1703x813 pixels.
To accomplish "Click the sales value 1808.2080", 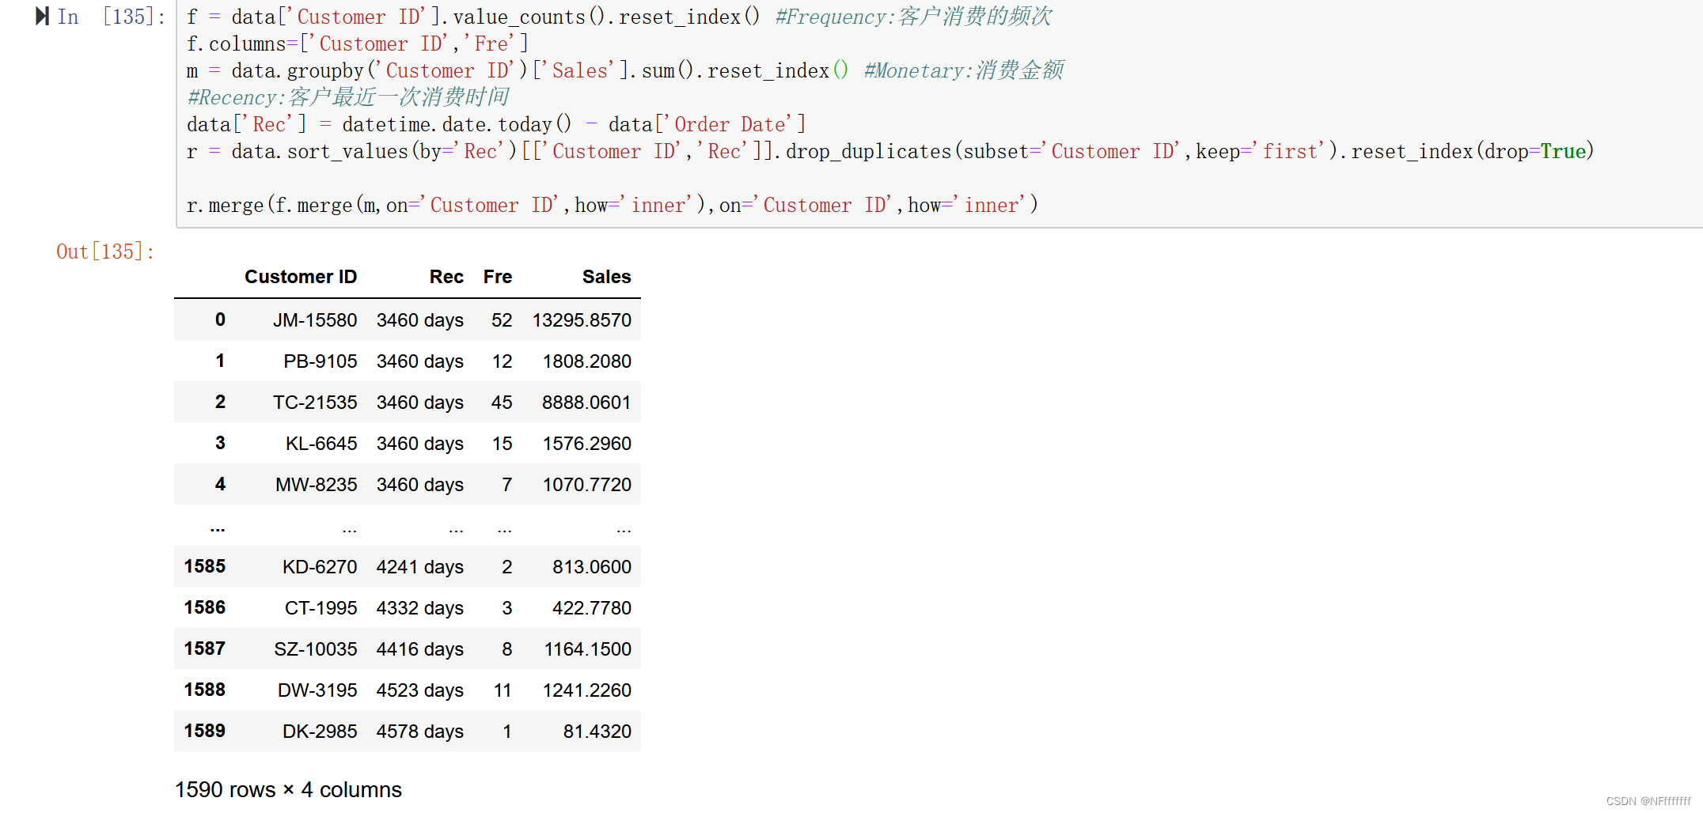I will pos(586,361).
